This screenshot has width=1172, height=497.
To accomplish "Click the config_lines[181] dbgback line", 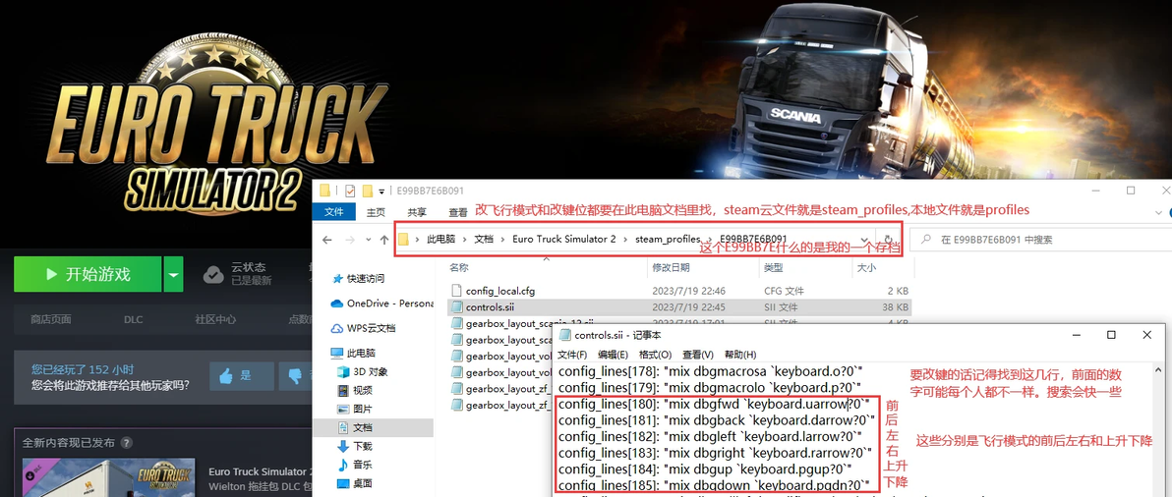I will [717, 420].
